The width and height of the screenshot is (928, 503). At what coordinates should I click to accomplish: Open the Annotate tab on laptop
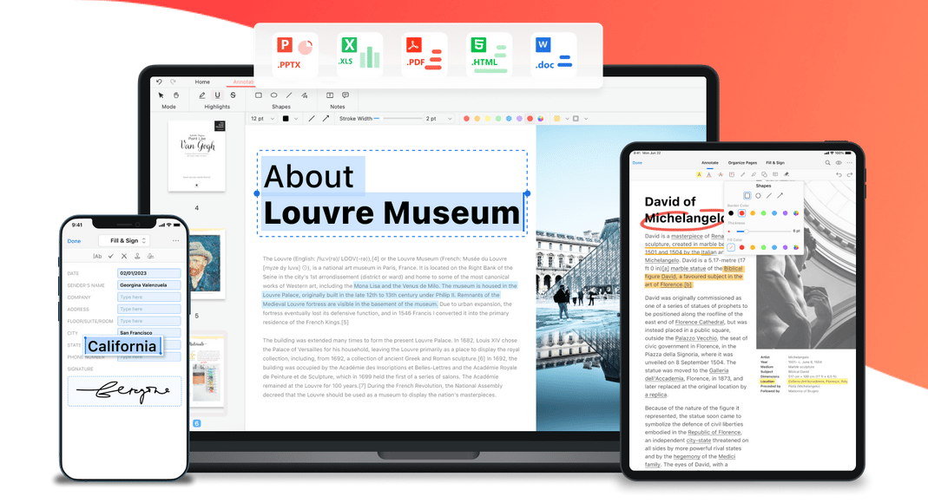click(x=243, y=82)
